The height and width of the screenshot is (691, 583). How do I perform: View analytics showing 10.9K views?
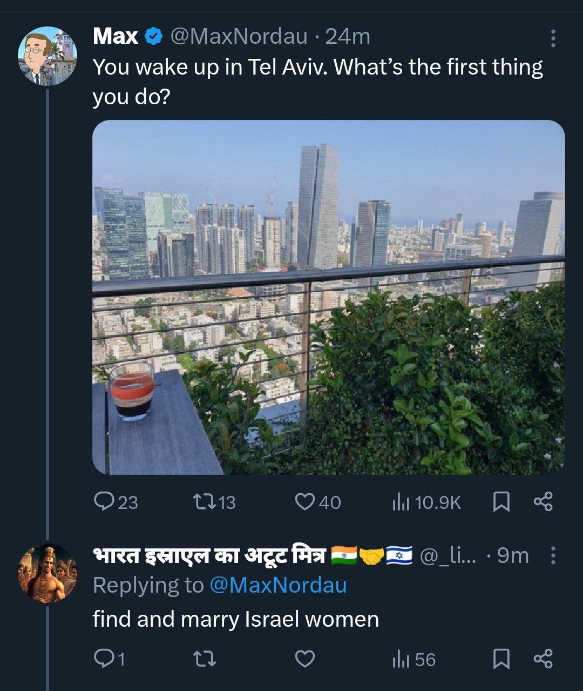coord(401,502)
